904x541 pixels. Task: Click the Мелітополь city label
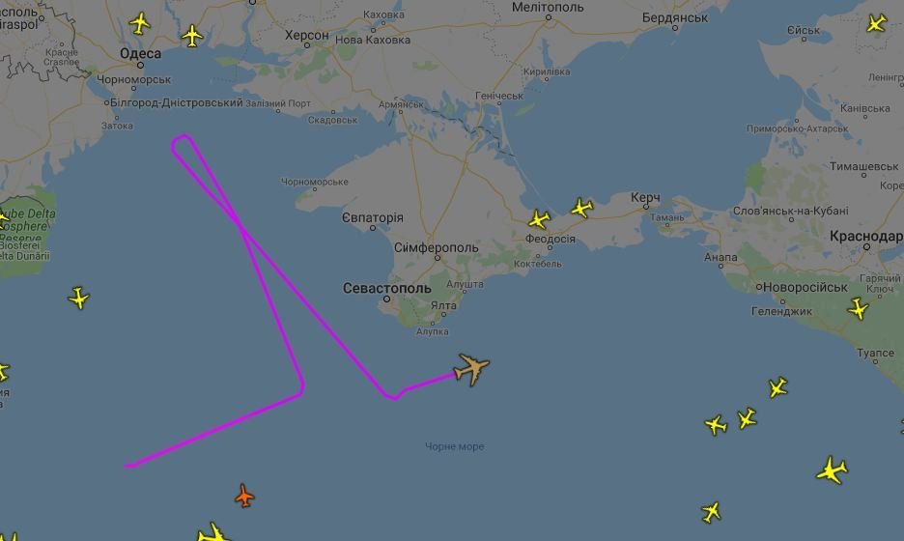[548, 8]
